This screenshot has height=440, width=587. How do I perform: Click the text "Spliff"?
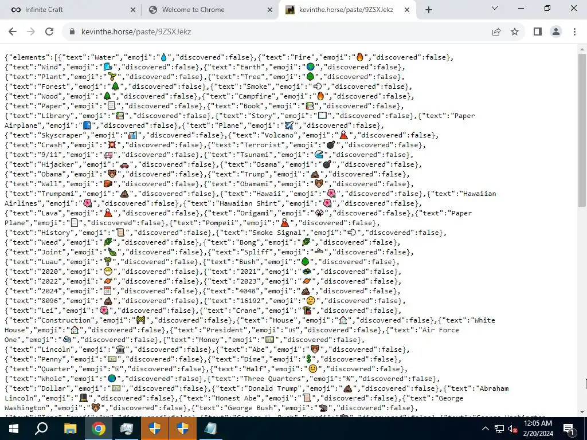[257, 252]
